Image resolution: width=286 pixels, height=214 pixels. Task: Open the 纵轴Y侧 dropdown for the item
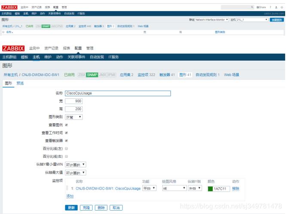[195, 188]
